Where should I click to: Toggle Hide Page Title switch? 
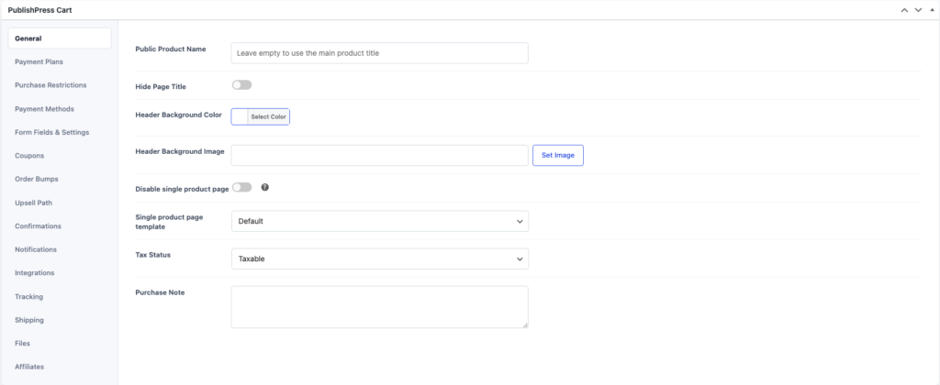[x=241, y=85]
